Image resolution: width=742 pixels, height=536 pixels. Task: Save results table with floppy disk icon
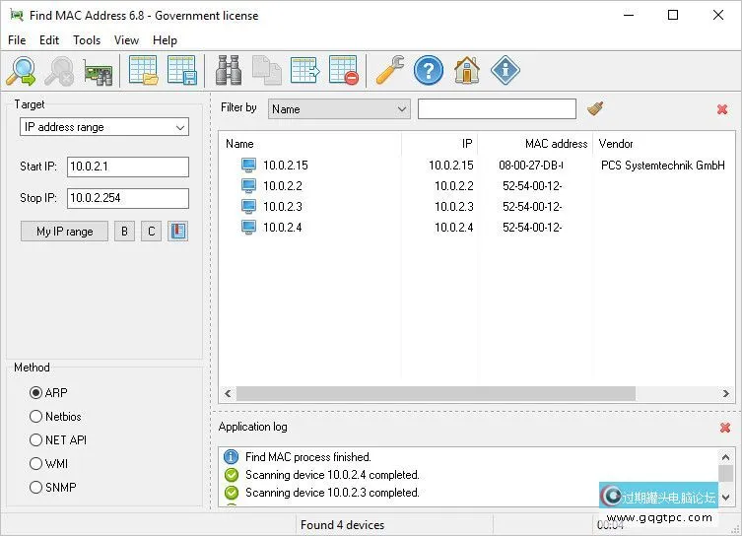(181, 71)
